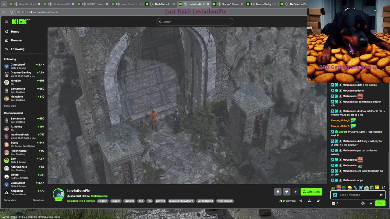Open DreamerGaming channel in sidebar
This screenshot has width=390, height=219.
(24, 74)
